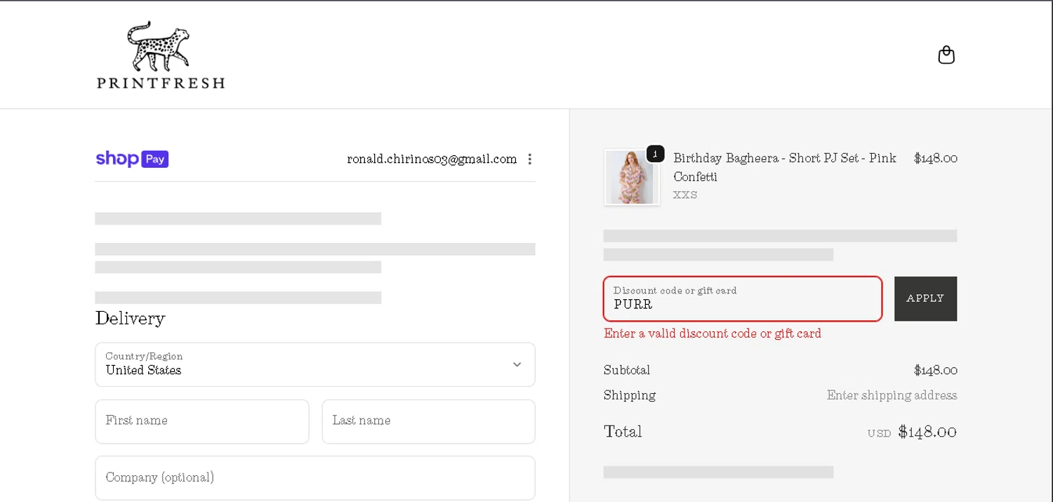The image size is (1053, 502).
Task: Click the ronald.chirinos03@gmail.com email address
Action: pyautogui.click(x=432, y=159)
